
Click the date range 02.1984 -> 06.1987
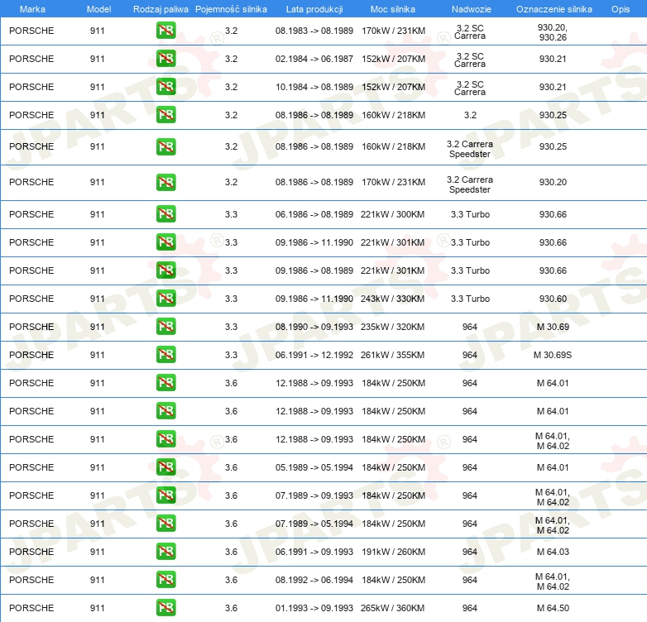(314, 59)
